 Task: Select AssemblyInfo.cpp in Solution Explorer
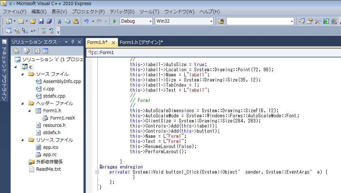click(x=62, y=82)
